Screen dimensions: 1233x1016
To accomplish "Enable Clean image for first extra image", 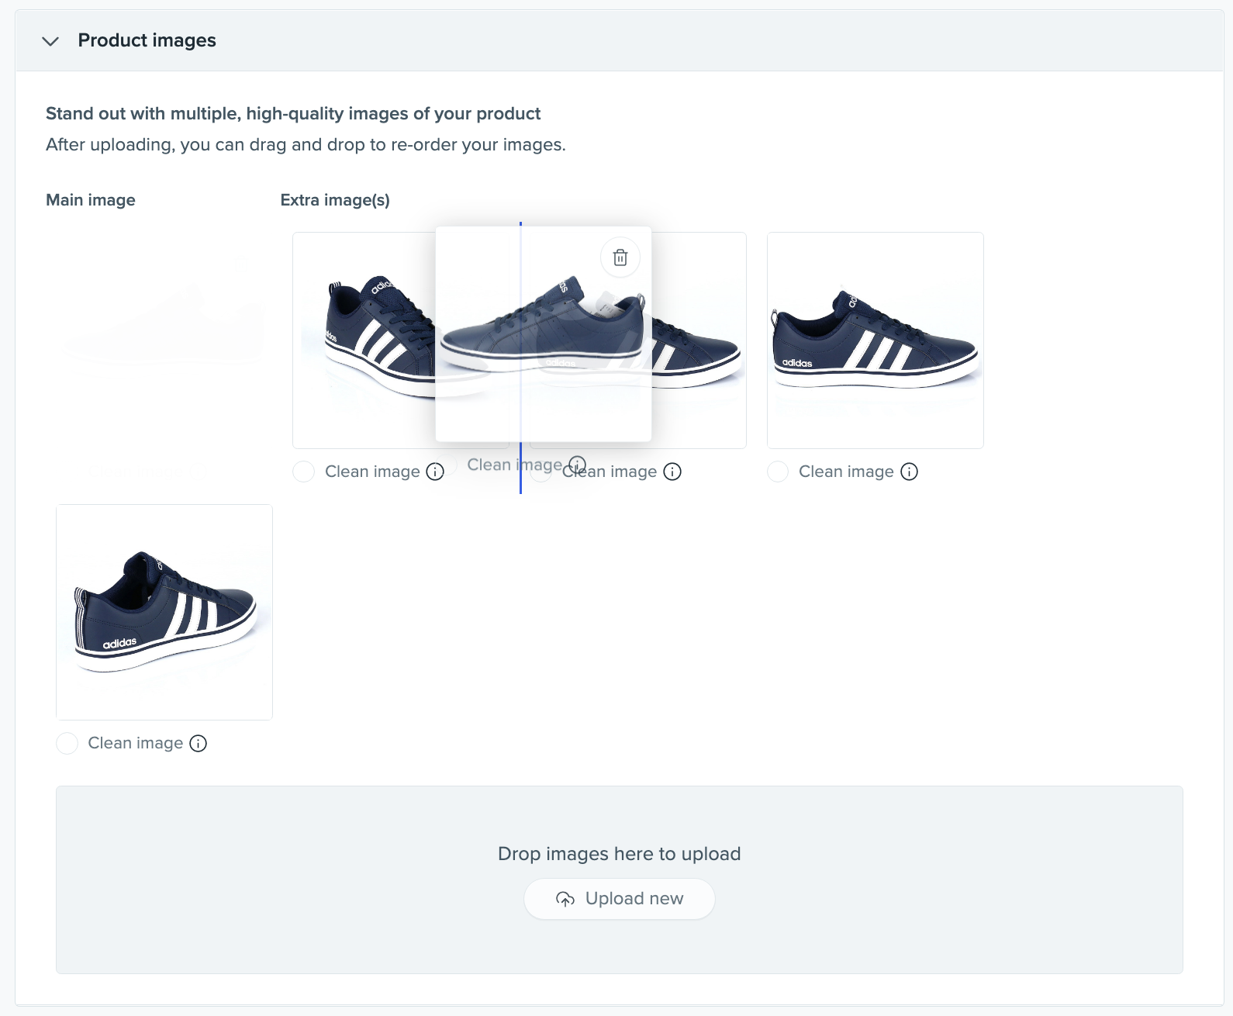I will pos(304,472).
